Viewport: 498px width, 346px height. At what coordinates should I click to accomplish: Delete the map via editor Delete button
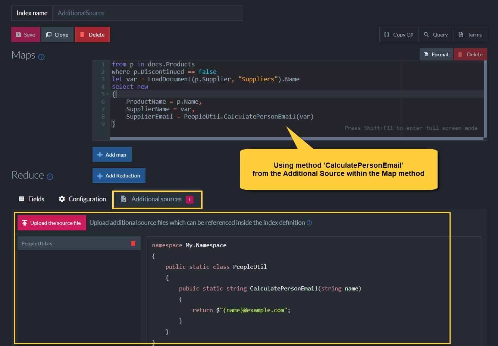470,54
